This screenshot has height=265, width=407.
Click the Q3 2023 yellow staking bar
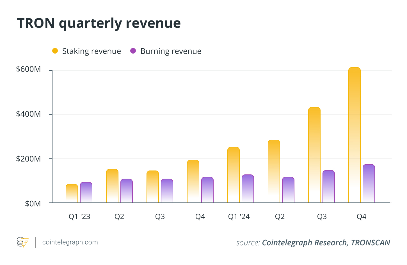153,187
